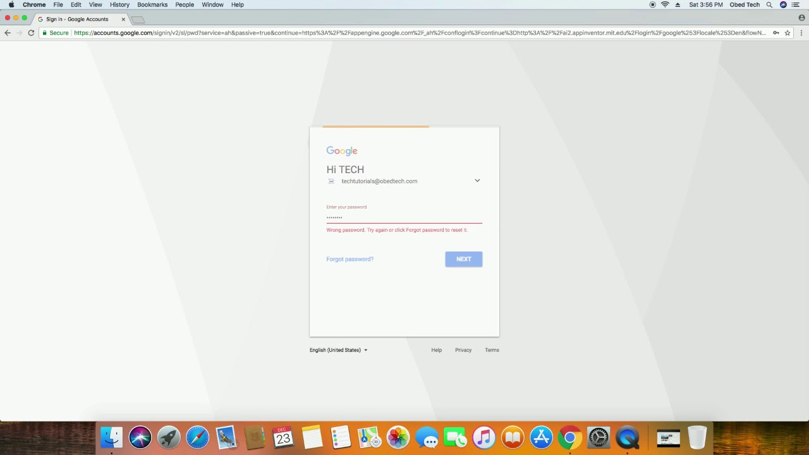Click the NEXT button
The width and height of the screenshot is (809, 455).
[x=463, y=259]
